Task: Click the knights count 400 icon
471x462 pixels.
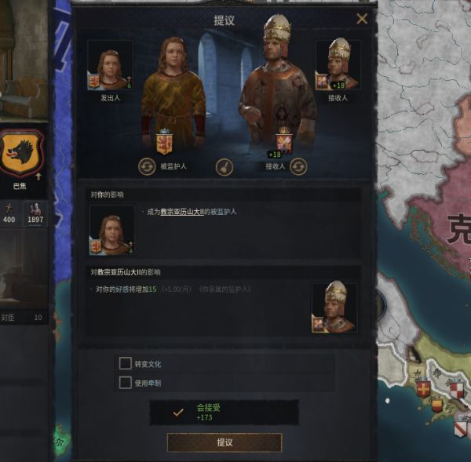Action: pos(9,214)
